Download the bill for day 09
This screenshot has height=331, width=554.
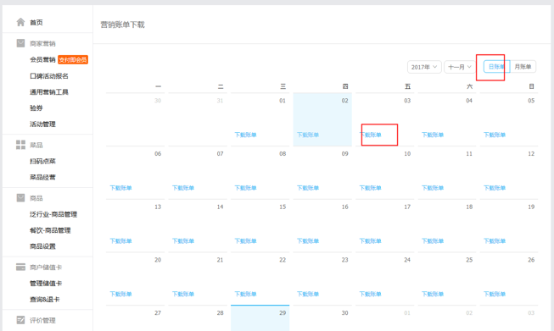(308, 188)
